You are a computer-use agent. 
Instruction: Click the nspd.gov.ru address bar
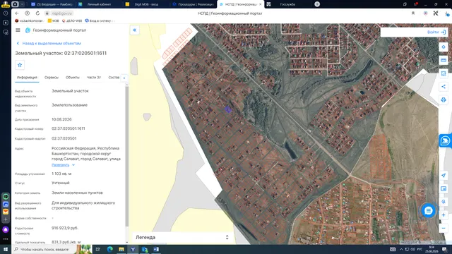tap(62, 13)
